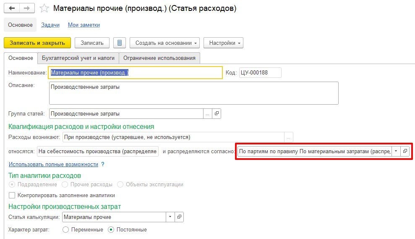Expand the Статья калькуляции dropdown arrow
Image resolution: width=415 pixels, height=239 pixels.
point(170,217)
